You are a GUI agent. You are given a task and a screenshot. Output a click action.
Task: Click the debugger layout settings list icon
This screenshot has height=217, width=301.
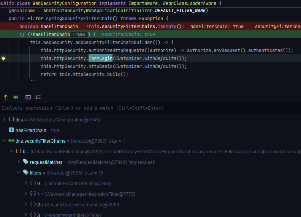coord(38,97)
